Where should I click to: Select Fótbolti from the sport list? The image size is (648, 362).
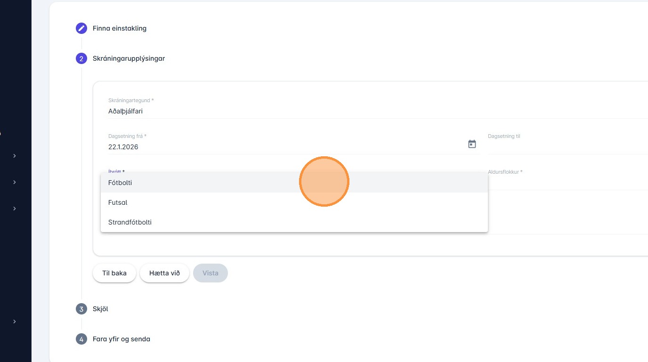point(120,183)
